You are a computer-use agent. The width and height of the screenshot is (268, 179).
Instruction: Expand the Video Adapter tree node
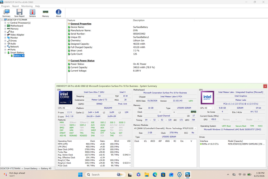[x=5, y=34]
